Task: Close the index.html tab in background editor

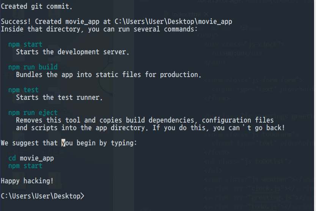Action: [206, 14]
